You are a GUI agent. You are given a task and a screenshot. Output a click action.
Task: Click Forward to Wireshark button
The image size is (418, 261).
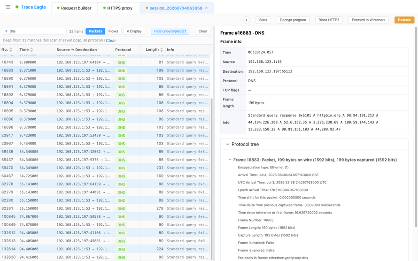[x=368, y=20]
